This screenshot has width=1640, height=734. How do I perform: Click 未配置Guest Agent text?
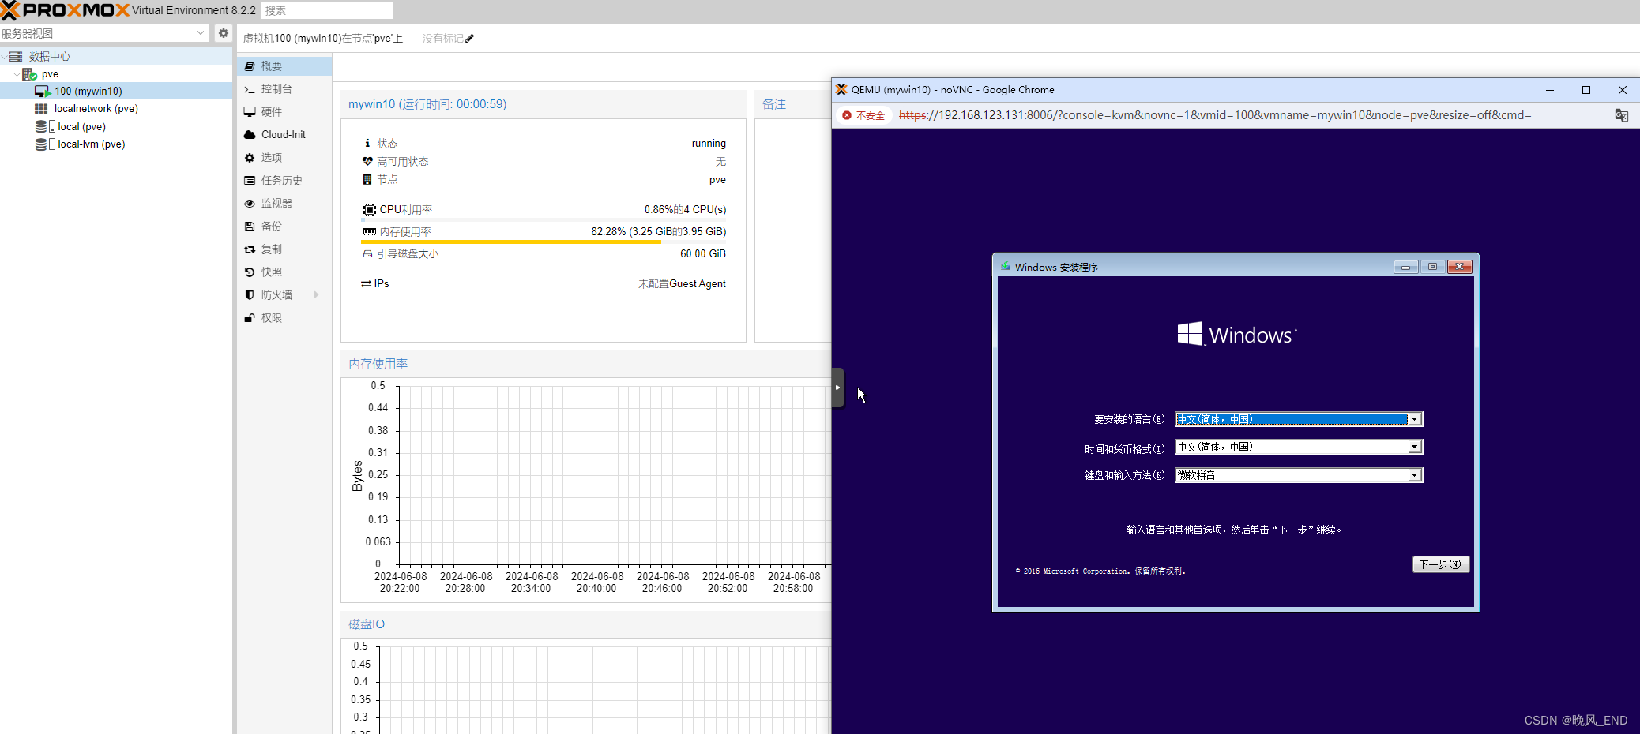coord(682,284)
